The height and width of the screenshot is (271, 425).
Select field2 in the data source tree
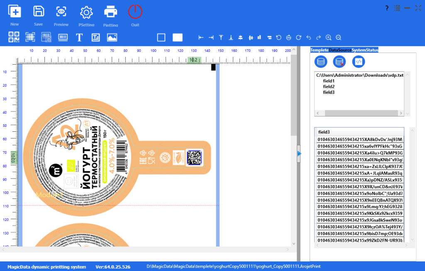(x=329, y=86)
